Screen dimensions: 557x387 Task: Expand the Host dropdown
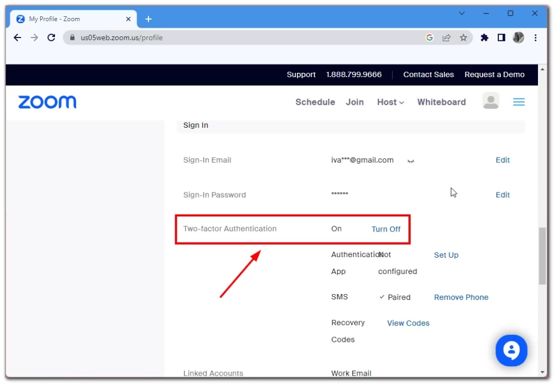pos(391,102)
